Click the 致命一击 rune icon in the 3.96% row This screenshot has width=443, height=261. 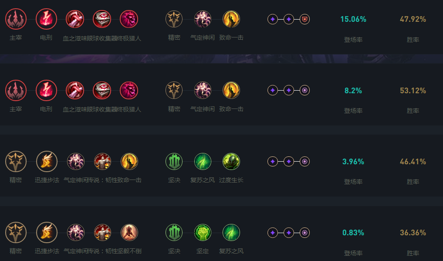129,162
